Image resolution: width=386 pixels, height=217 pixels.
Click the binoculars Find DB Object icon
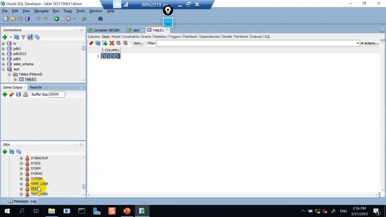click(x=100, y=19)
